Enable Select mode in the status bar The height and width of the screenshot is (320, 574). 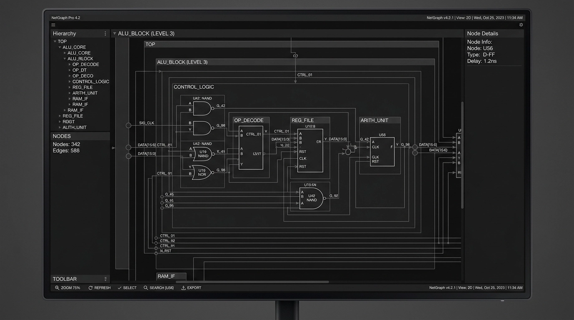pyautogui.click(x=127, y=287)
